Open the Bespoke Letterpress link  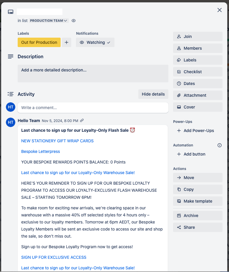click(40, 151)
